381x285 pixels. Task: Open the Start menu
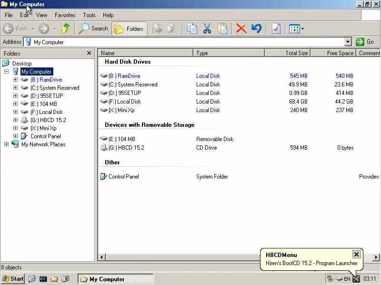pos(13,279)
